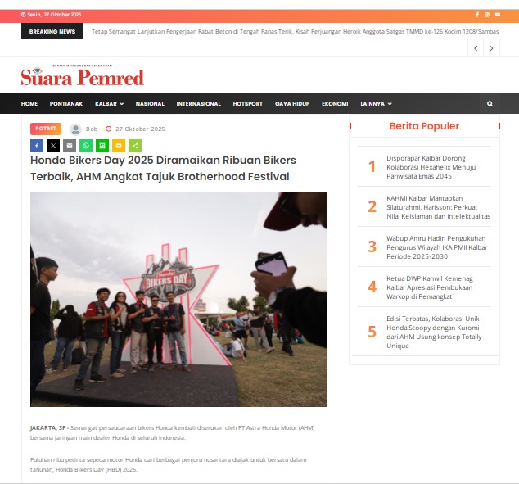Go to the Pontianak menu section
This screenshot has width=519, height=484.
click(65, 104)
